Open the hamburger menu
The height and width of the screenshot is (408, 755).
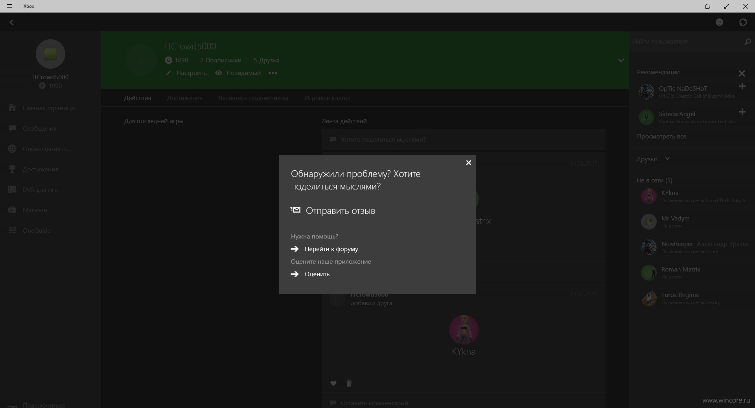9,6
